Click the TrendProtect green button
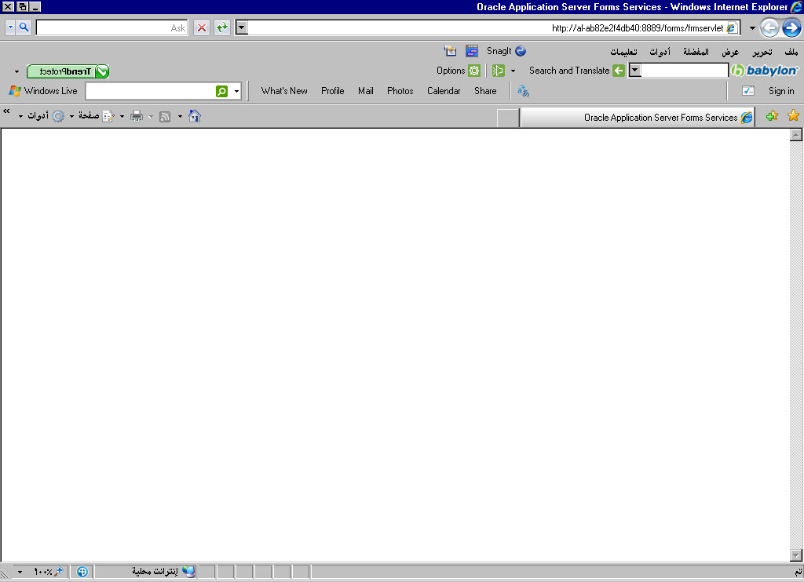The image size is (804, 582). pyautogui.click(x=68, y=71)
